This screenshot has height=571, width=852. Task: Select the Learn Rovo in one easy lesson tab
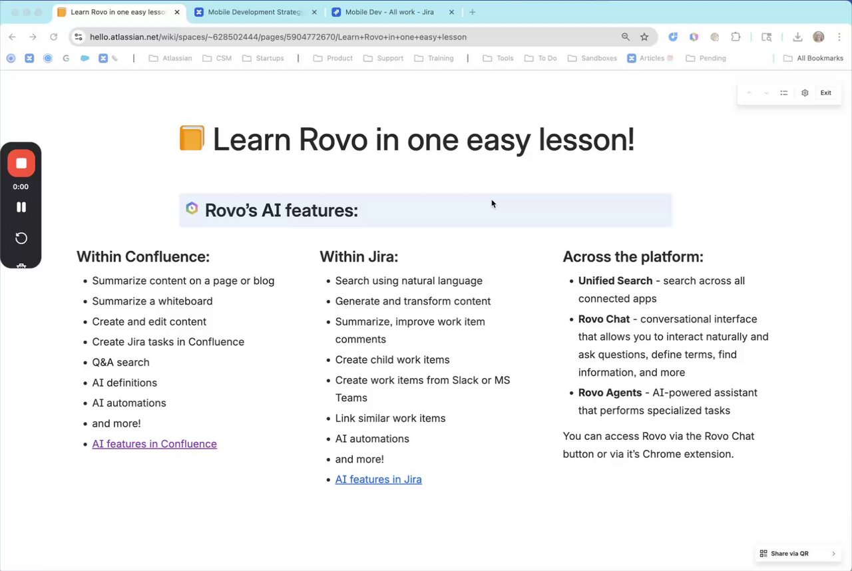tap(118, 12)
